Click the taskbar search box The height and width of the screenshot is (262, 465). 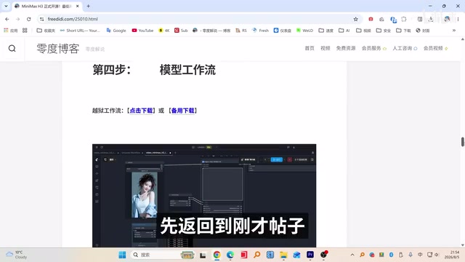(162, 255)
